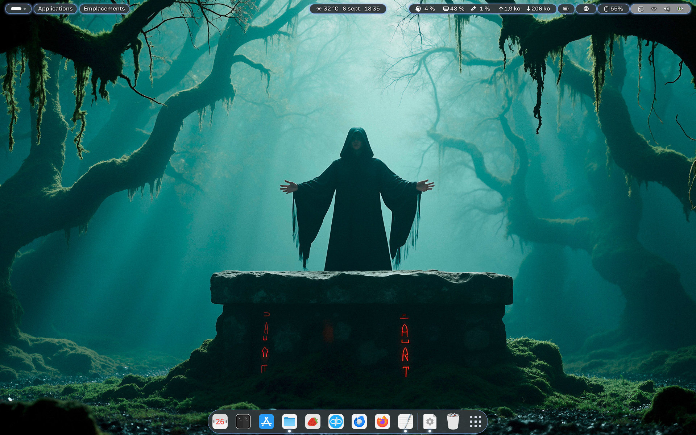
Task: Open the Files folder icon
Action: [290, 422]
